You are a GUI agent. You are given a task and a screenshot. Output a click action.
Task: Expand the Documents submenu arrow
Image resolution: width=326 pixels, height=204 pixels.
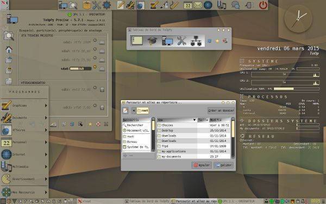46,118
